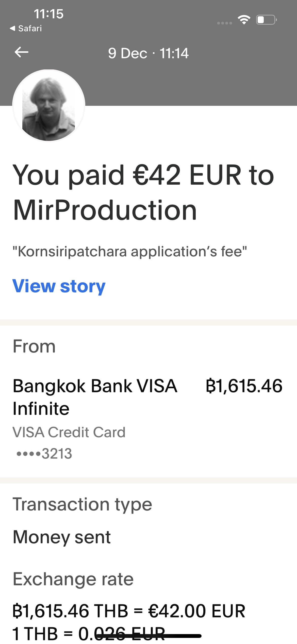Tap the back arrow in the header
Screen dimensions: 297x644
point(22,52)
